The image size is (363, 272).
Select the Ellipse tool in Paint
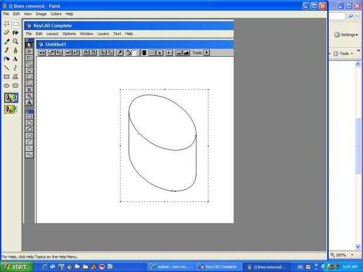(6, 85)
